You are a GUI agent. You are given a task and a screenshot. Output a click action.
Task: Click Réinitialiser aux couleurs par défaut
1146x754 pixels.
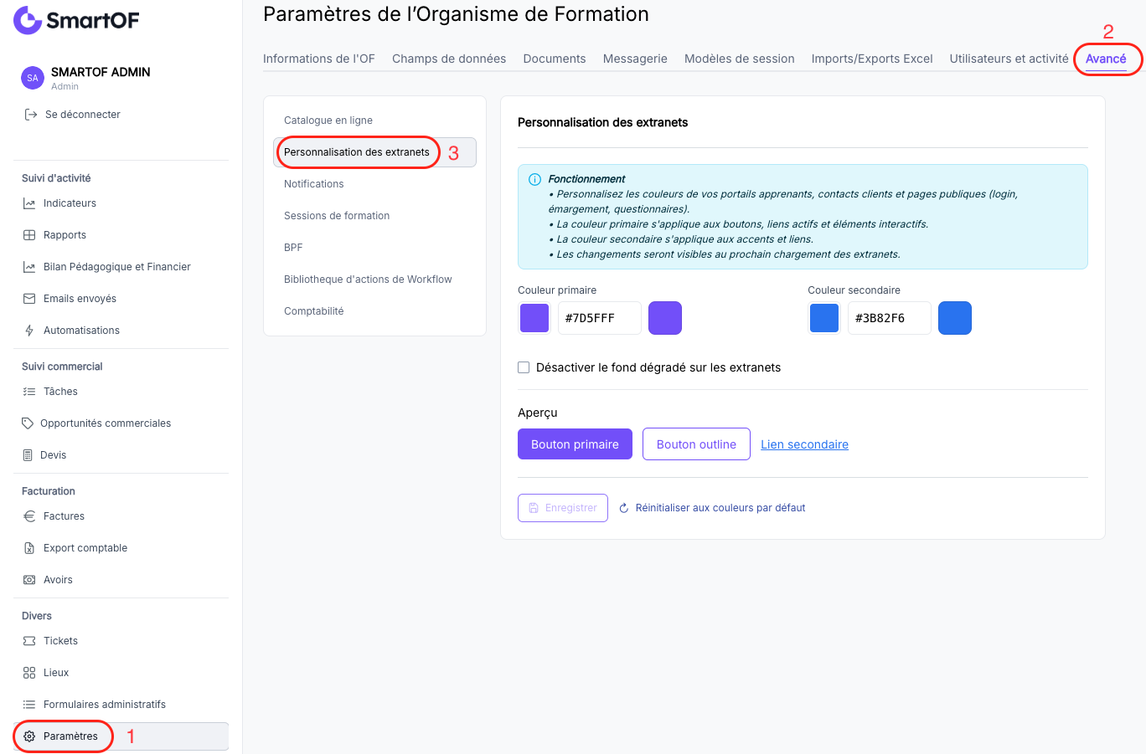(x=712, y=508)
